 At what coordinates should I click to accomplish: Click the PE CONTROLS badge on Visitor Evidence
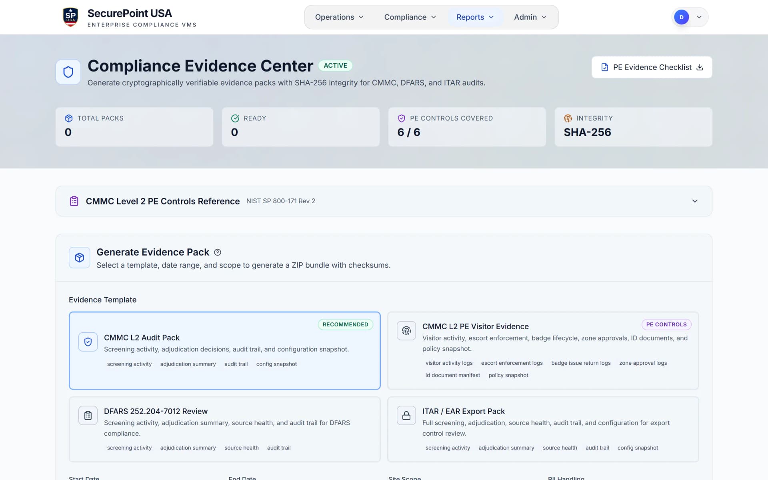[666, 324]
